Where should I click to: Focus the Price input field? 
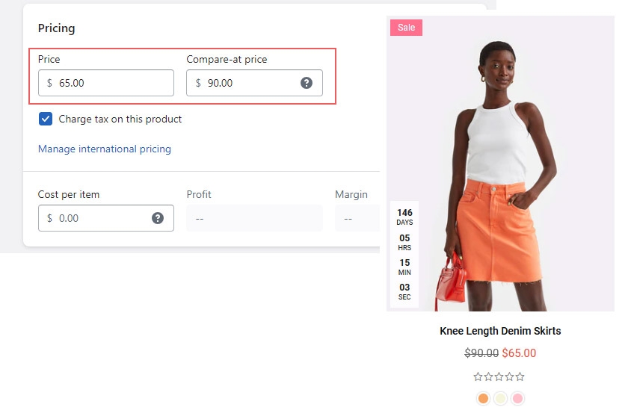pos(112,83)
